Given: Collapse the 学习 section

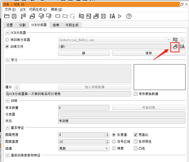Looking at the screenshot, I should tap(7, 60).
